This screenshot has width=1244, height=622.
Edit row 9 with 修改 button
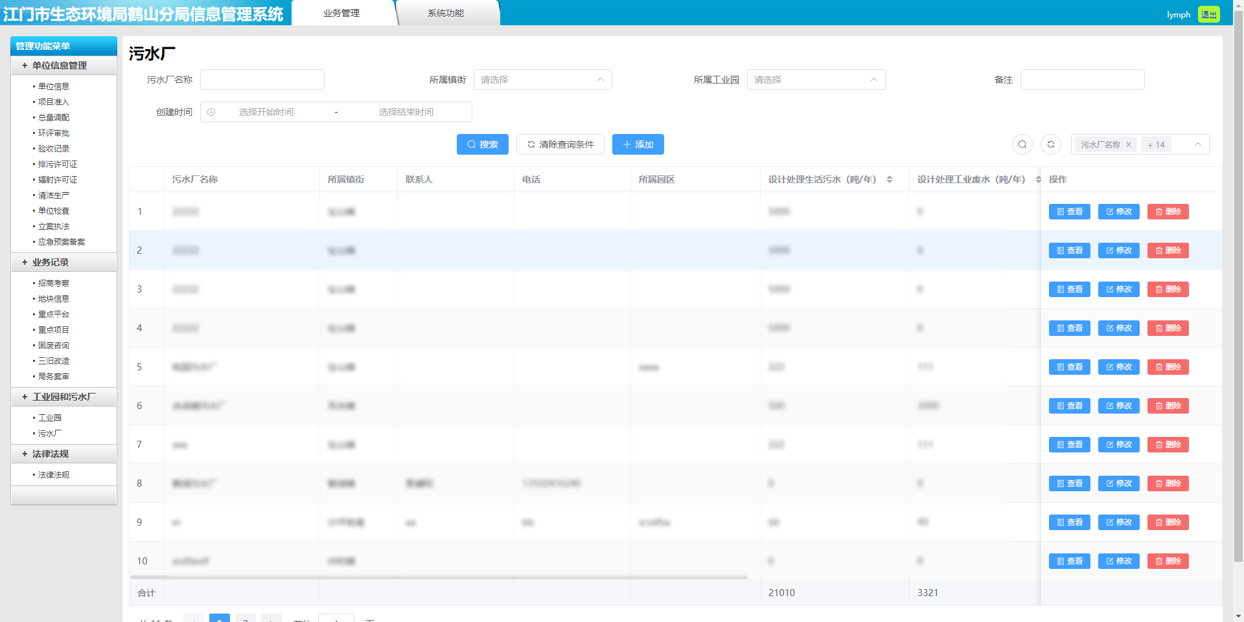(1119, 522)
